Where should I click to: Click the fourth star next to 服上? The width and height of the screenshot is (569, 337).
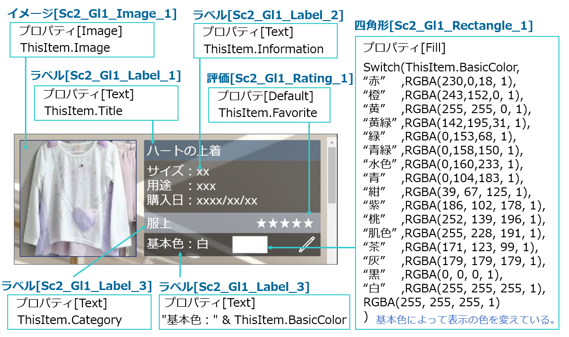296,223
